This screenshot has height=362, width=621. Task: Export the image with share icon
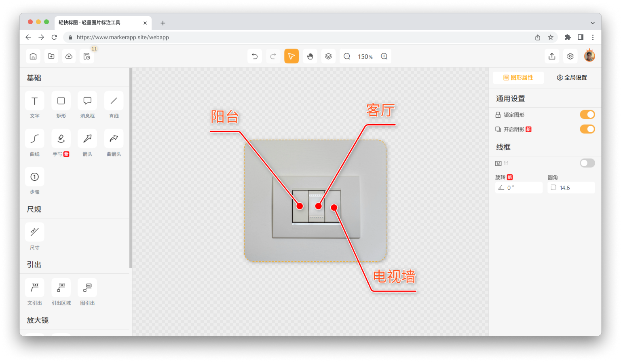point(552,56)
